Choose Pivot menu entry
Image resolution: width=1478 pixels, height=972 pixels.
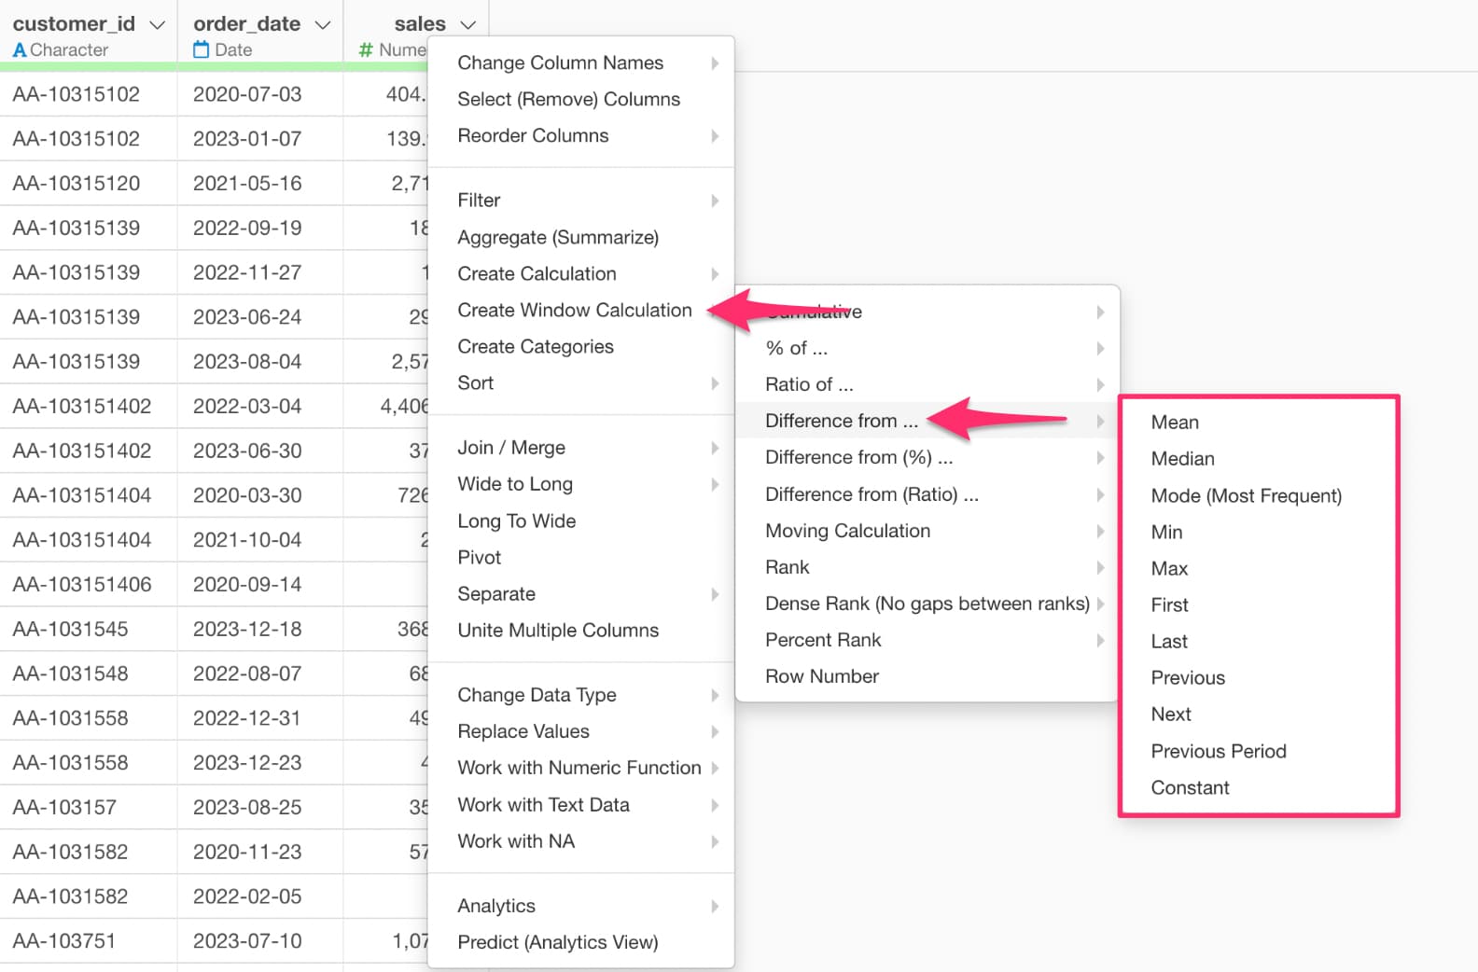(580, 557)
